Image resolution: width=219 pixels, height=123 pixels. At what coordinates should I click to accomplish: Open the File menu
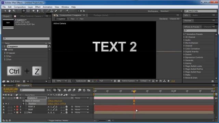[4, 7]
